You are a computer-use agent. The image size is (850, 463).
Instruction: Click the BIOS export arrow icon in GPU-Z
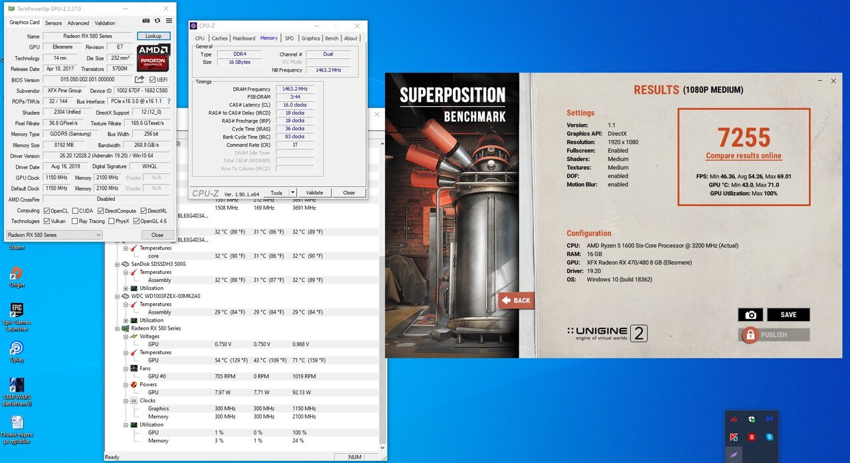139,80
